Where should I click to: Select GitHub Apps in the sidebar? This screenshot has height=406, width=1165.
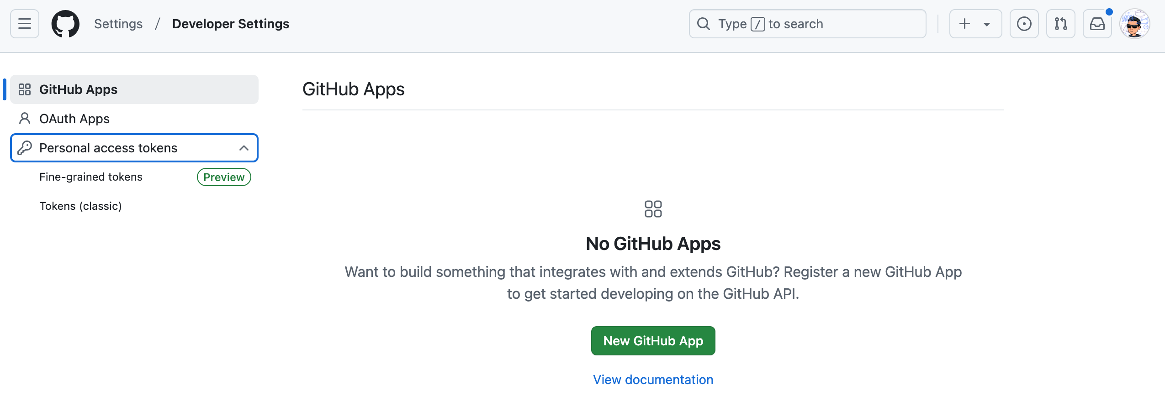79,89
